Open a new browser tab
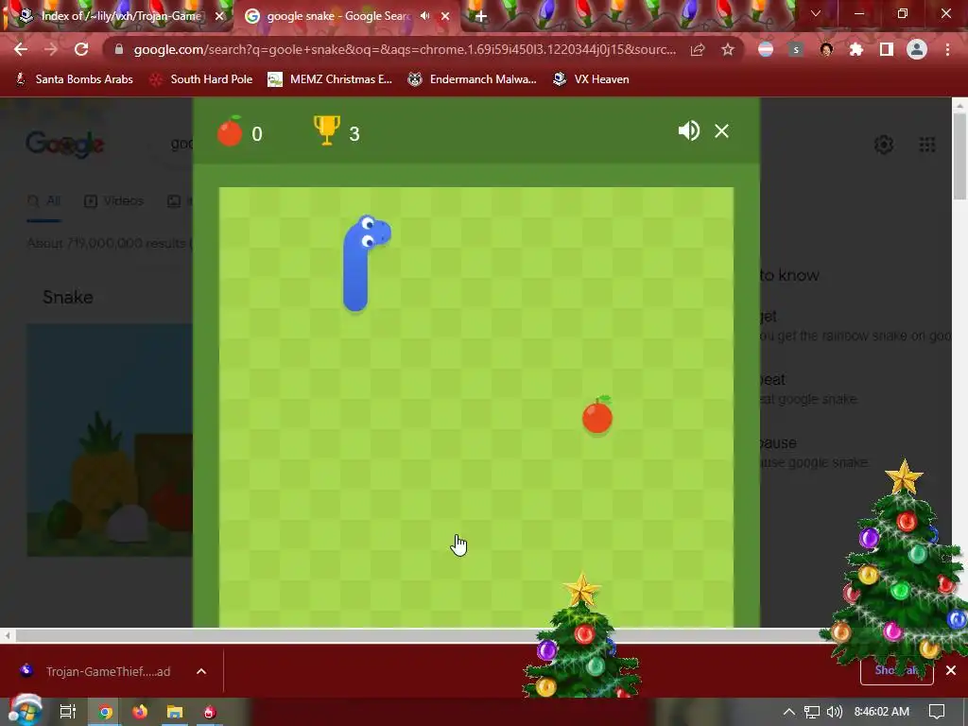This screenshot has height=726, width=968. coord(481,16)
